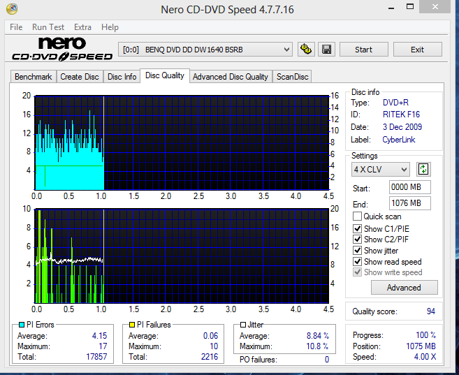Click the PO failures value 0
459x375 pixels.
tap(327, 360)
